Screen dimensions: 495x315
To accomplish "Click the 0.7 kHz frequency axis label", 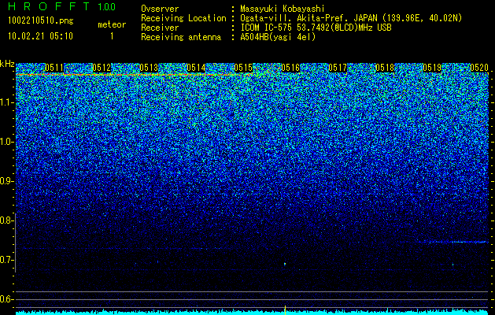I will [x=7, y=260].
